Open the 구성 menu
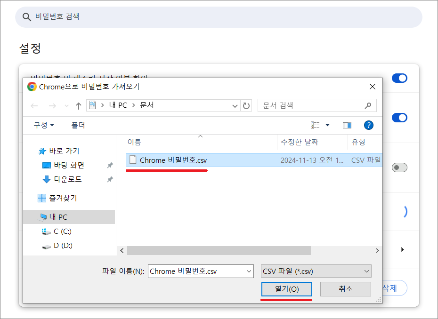Screen dimensions: 438x319 click(44, 125)
